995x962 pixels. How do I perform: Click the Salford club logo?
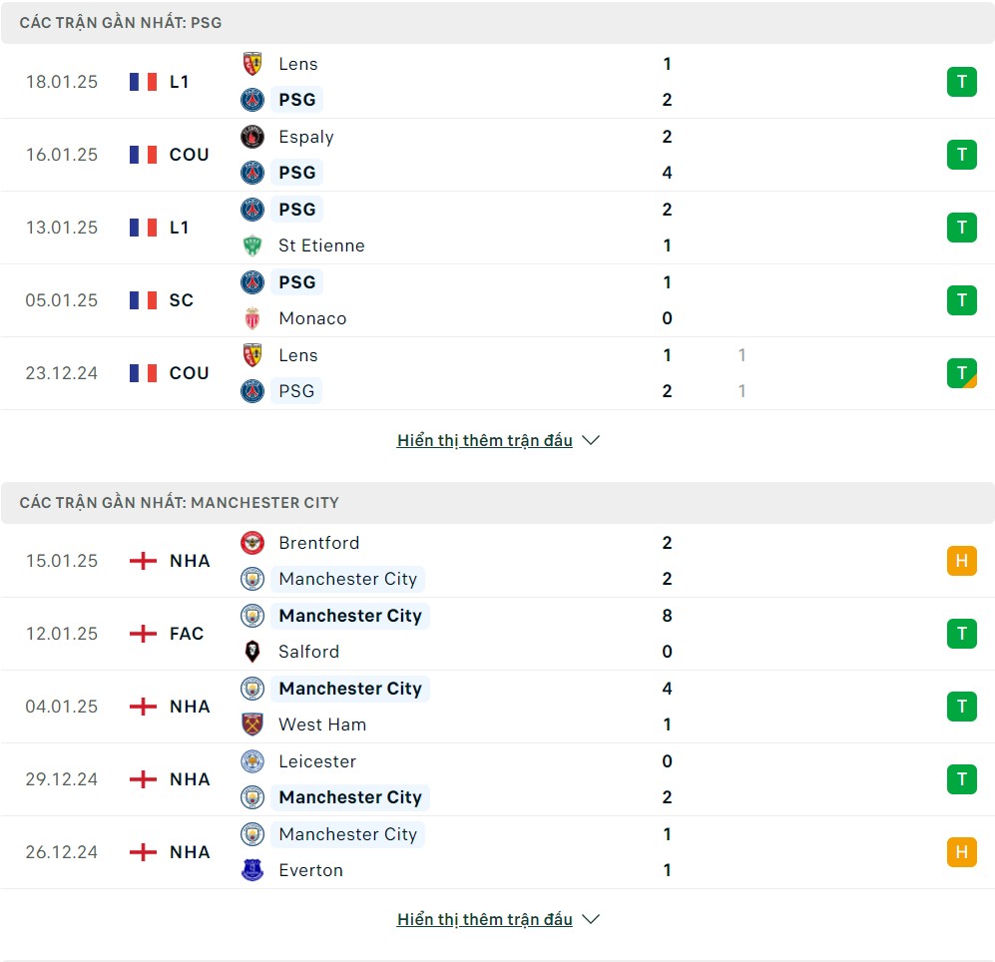tap(252, 651)
